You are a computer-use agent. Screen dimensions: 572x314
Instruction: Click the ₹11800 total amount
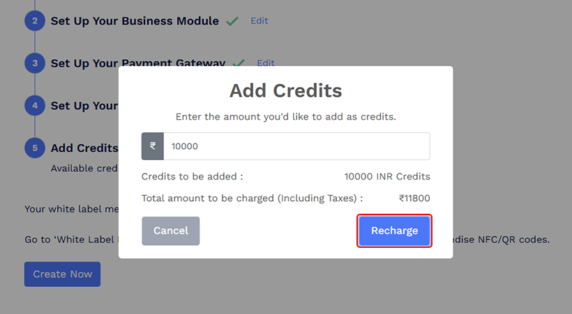coord(414,198)
